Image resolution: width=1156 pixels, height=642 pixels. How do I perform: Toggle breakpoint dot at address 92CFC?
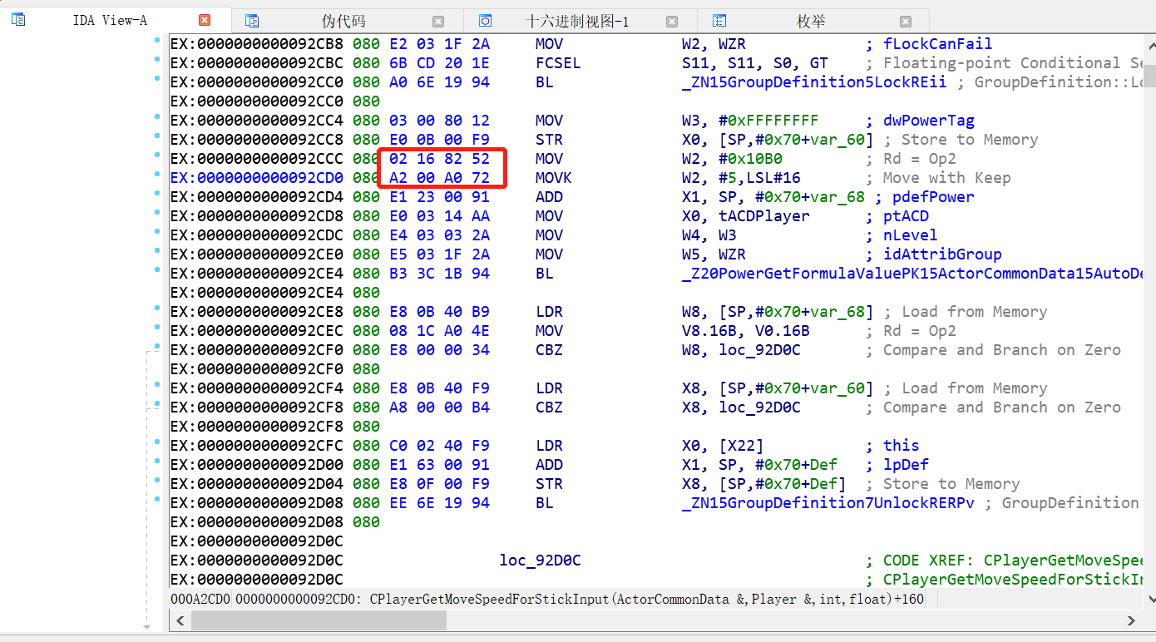coord(157,442)
